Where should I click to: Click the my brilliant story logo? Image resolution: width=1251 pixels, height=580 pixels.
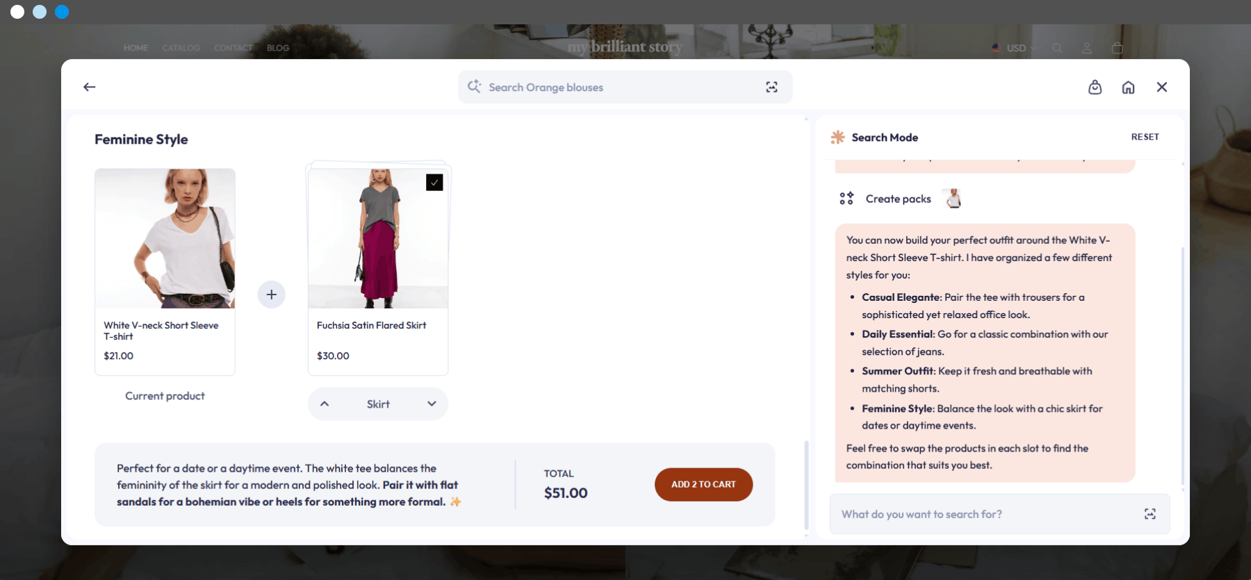625,47
